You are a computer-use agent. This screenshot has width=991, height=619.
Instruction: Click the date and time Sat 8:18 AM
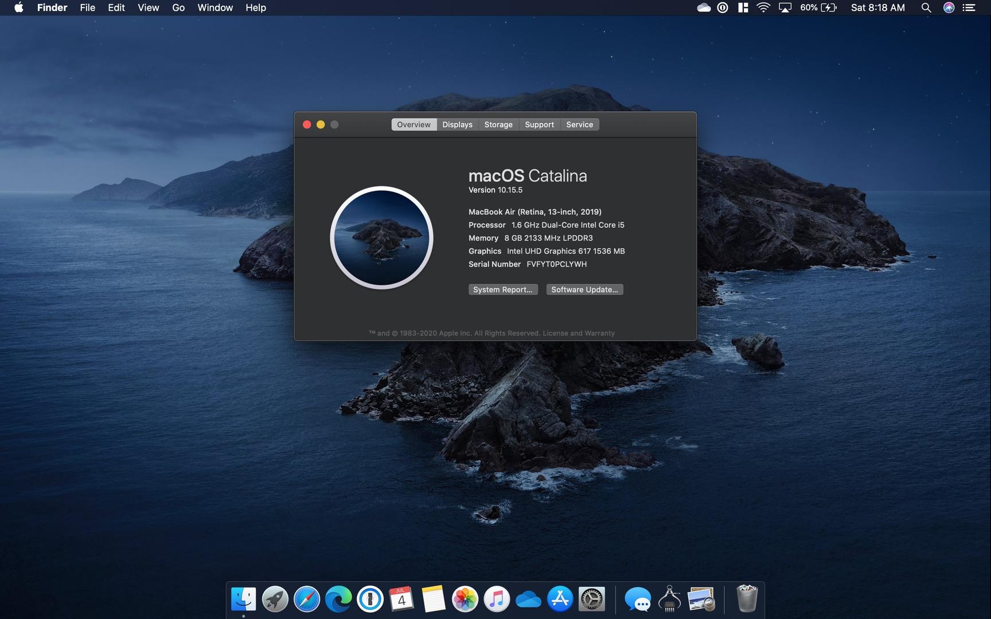(x=877, y=7)
